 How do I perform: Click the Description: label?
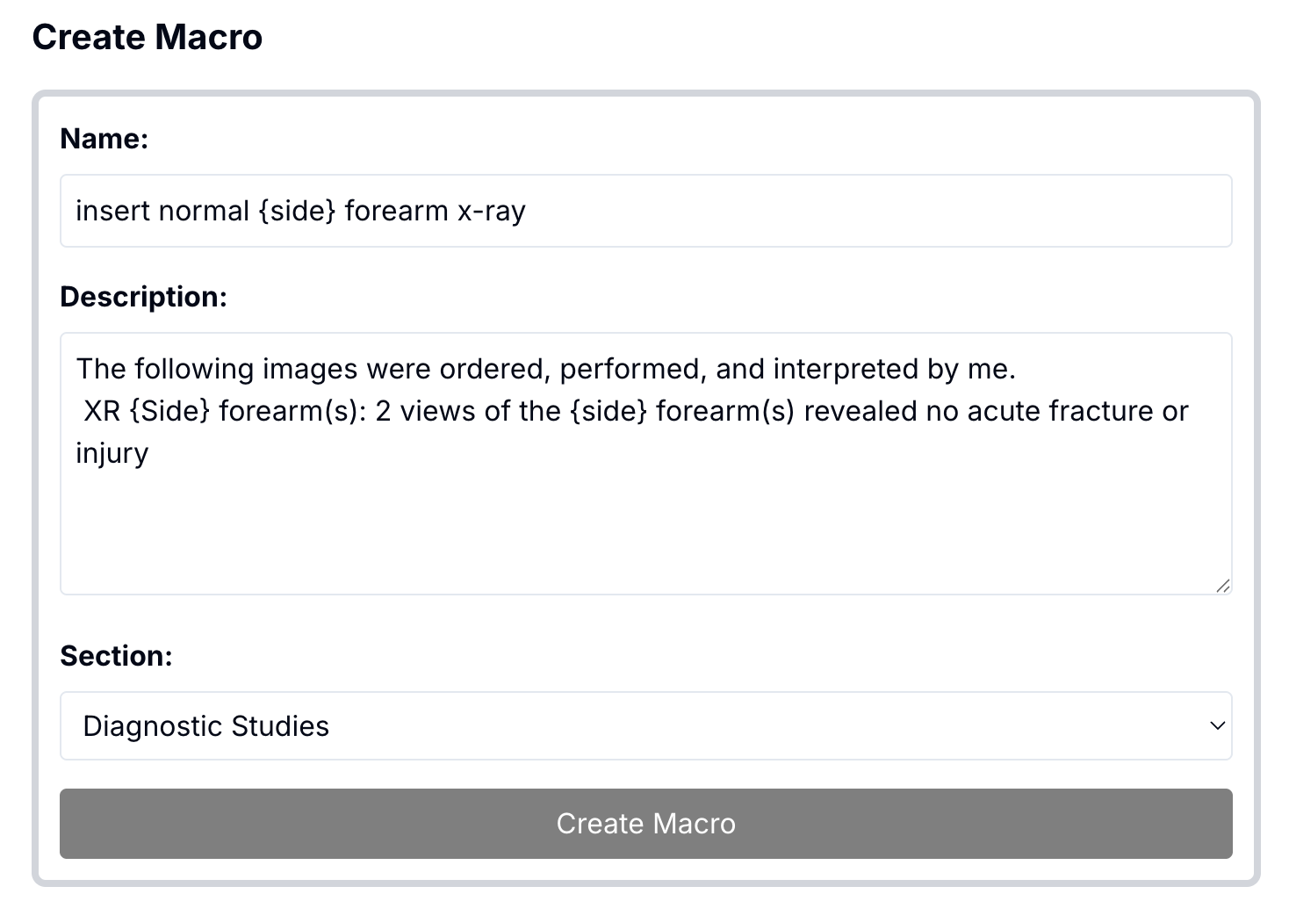point(143,297)
